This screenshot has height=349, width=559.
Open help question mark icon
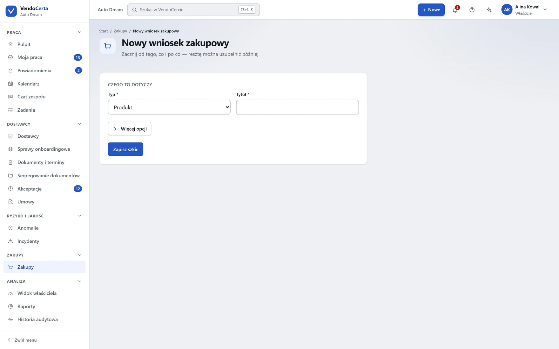point(472,10)
